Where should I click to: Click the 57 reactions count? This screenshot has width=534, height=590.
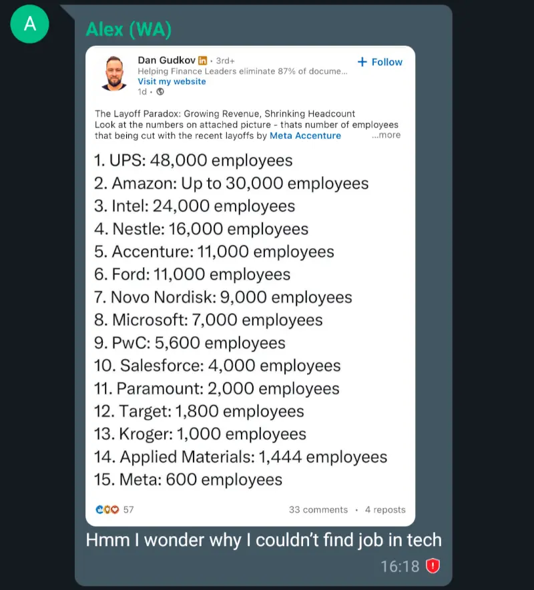[x=128, y=510]
